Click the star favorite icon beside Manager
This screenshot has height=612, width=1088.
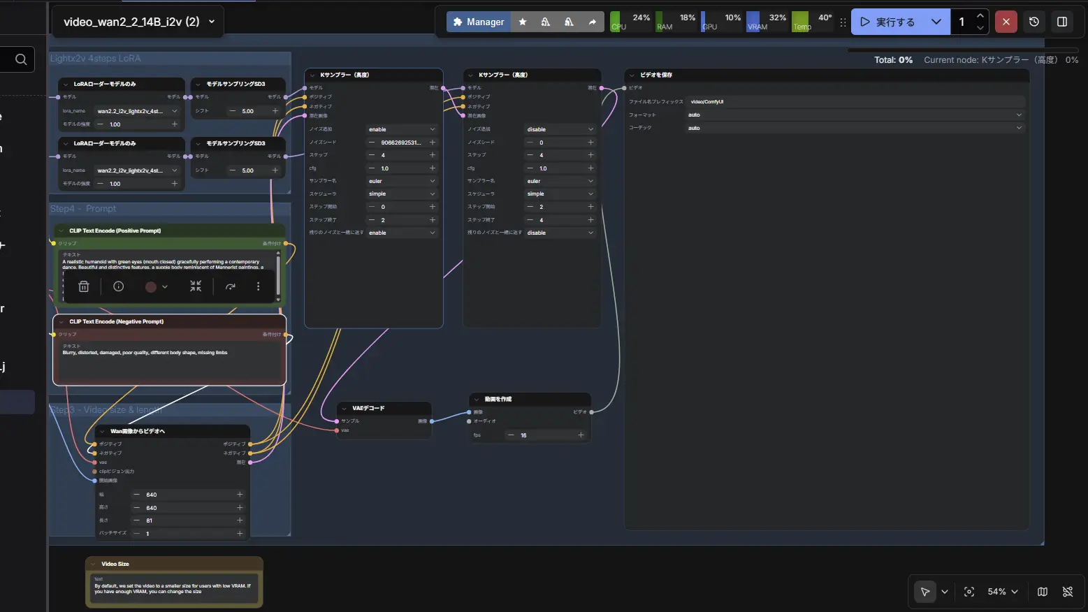click(523, 22)
